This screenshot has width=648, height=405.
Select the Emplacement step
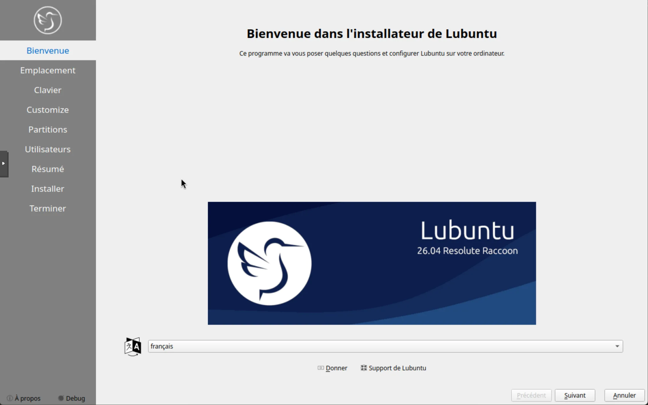[48, 70]
